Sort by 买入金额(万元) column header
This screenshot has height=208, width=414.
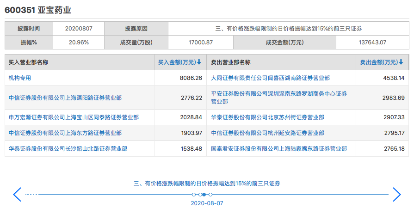[x=180, y=62]
